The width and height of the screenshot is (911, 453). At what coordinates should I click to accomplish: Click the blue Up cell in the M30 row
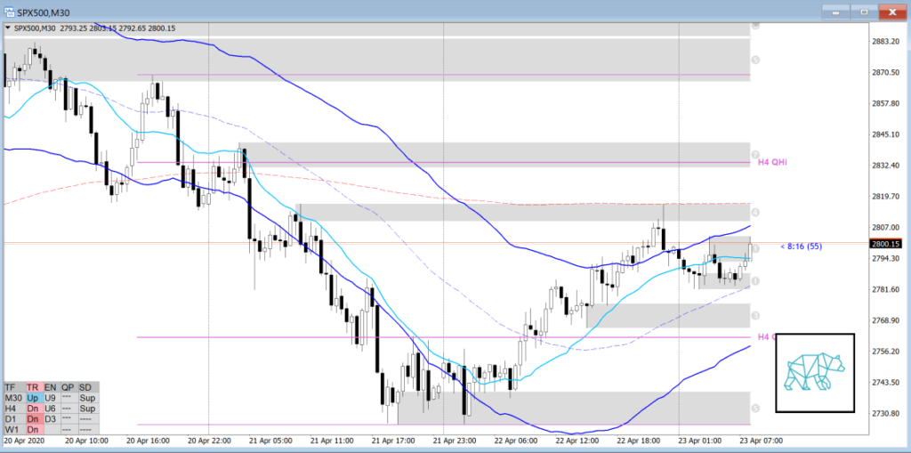pyautogui.click(x=35, y=399)
